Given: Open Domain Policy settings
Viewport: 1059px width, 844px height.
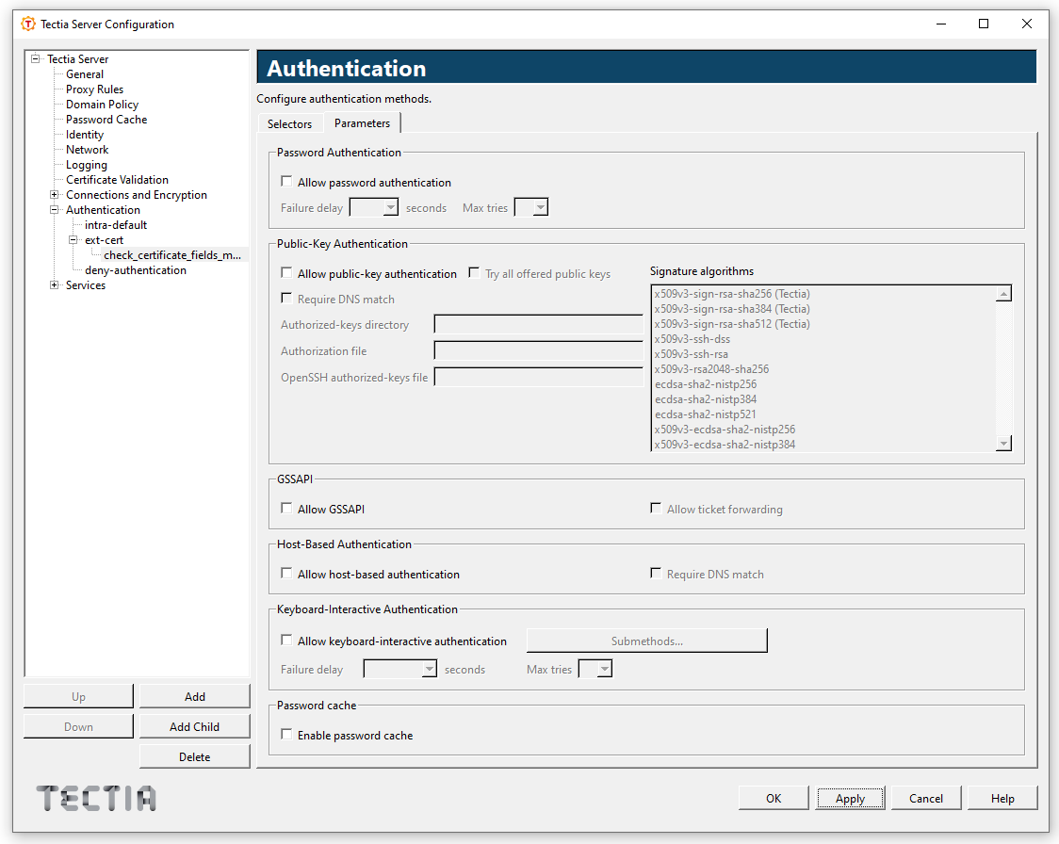Looking at the screenshot, I should pos(102,104).
